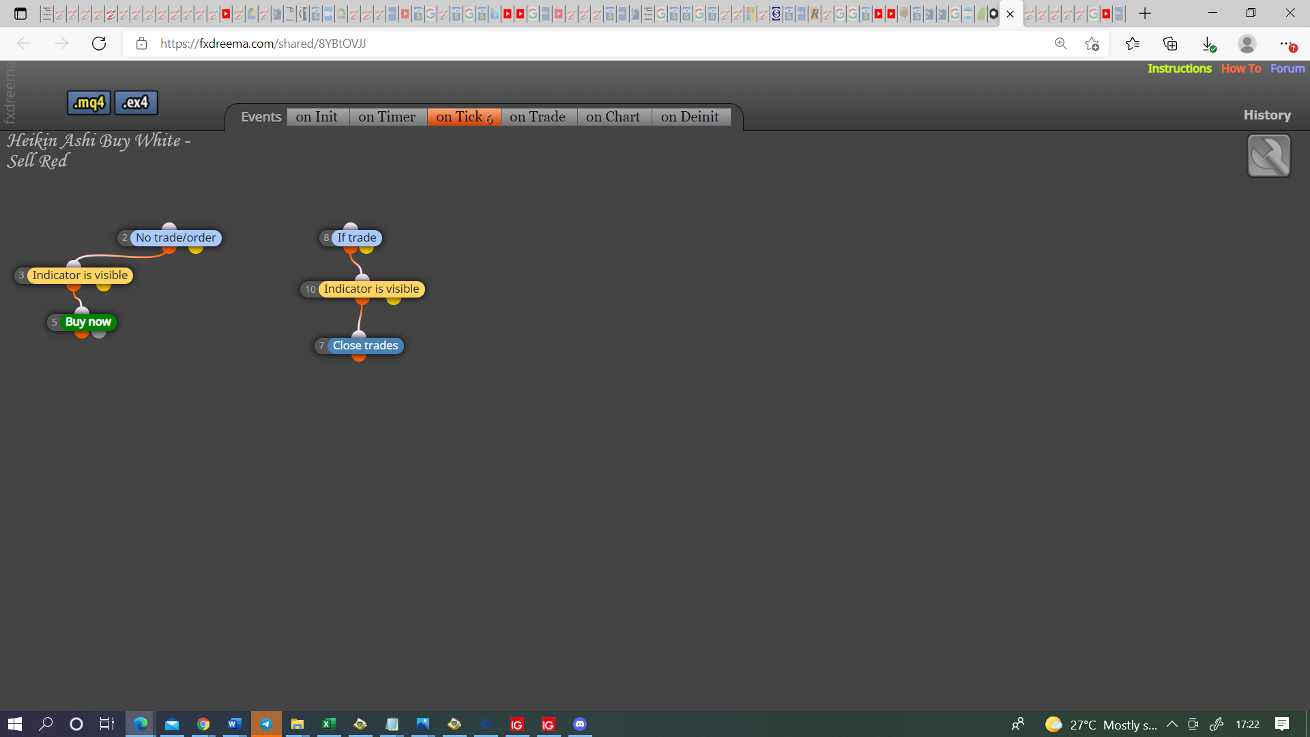Click the browser Forward arrow
This screenshot has width=1310, height=737.
pos(61,44)
